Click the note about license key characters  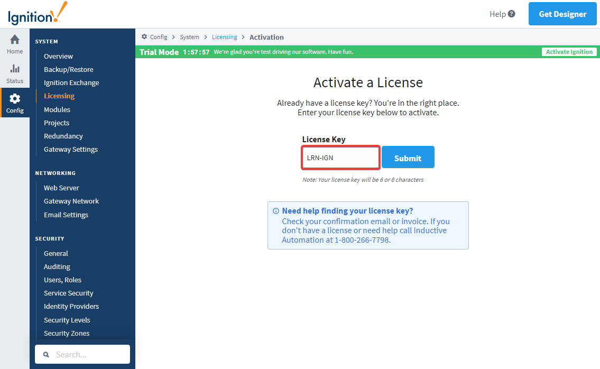click(x=363, y=180)
